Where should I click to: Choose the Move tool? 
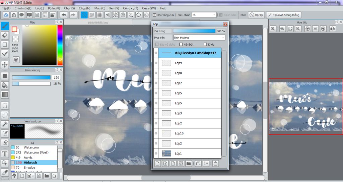(5, 65)
